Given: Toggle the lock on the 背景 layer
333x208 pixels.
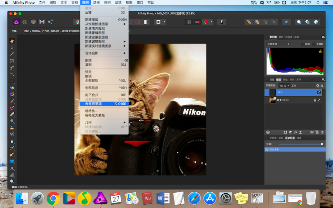Looking at the screenshot, I should click(x=315, y=100).
